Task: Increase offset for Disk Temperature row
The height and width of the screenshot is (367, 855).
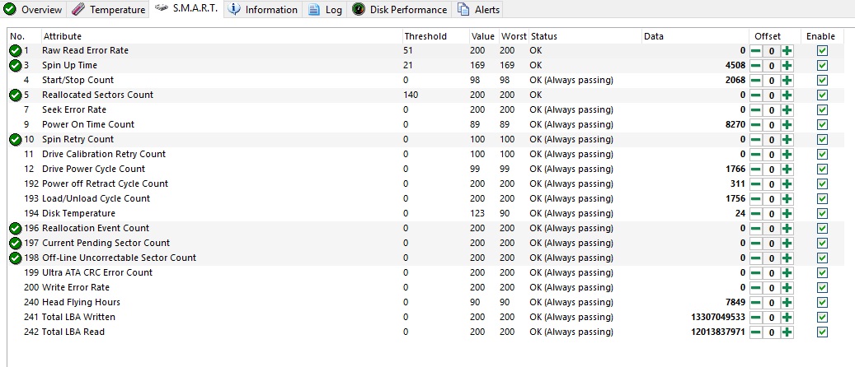Action: point(787,213)
